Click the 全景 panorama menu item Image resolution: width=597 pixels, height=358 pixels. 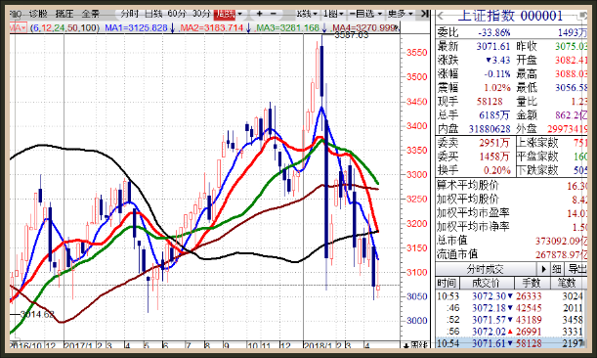(91, 14)
